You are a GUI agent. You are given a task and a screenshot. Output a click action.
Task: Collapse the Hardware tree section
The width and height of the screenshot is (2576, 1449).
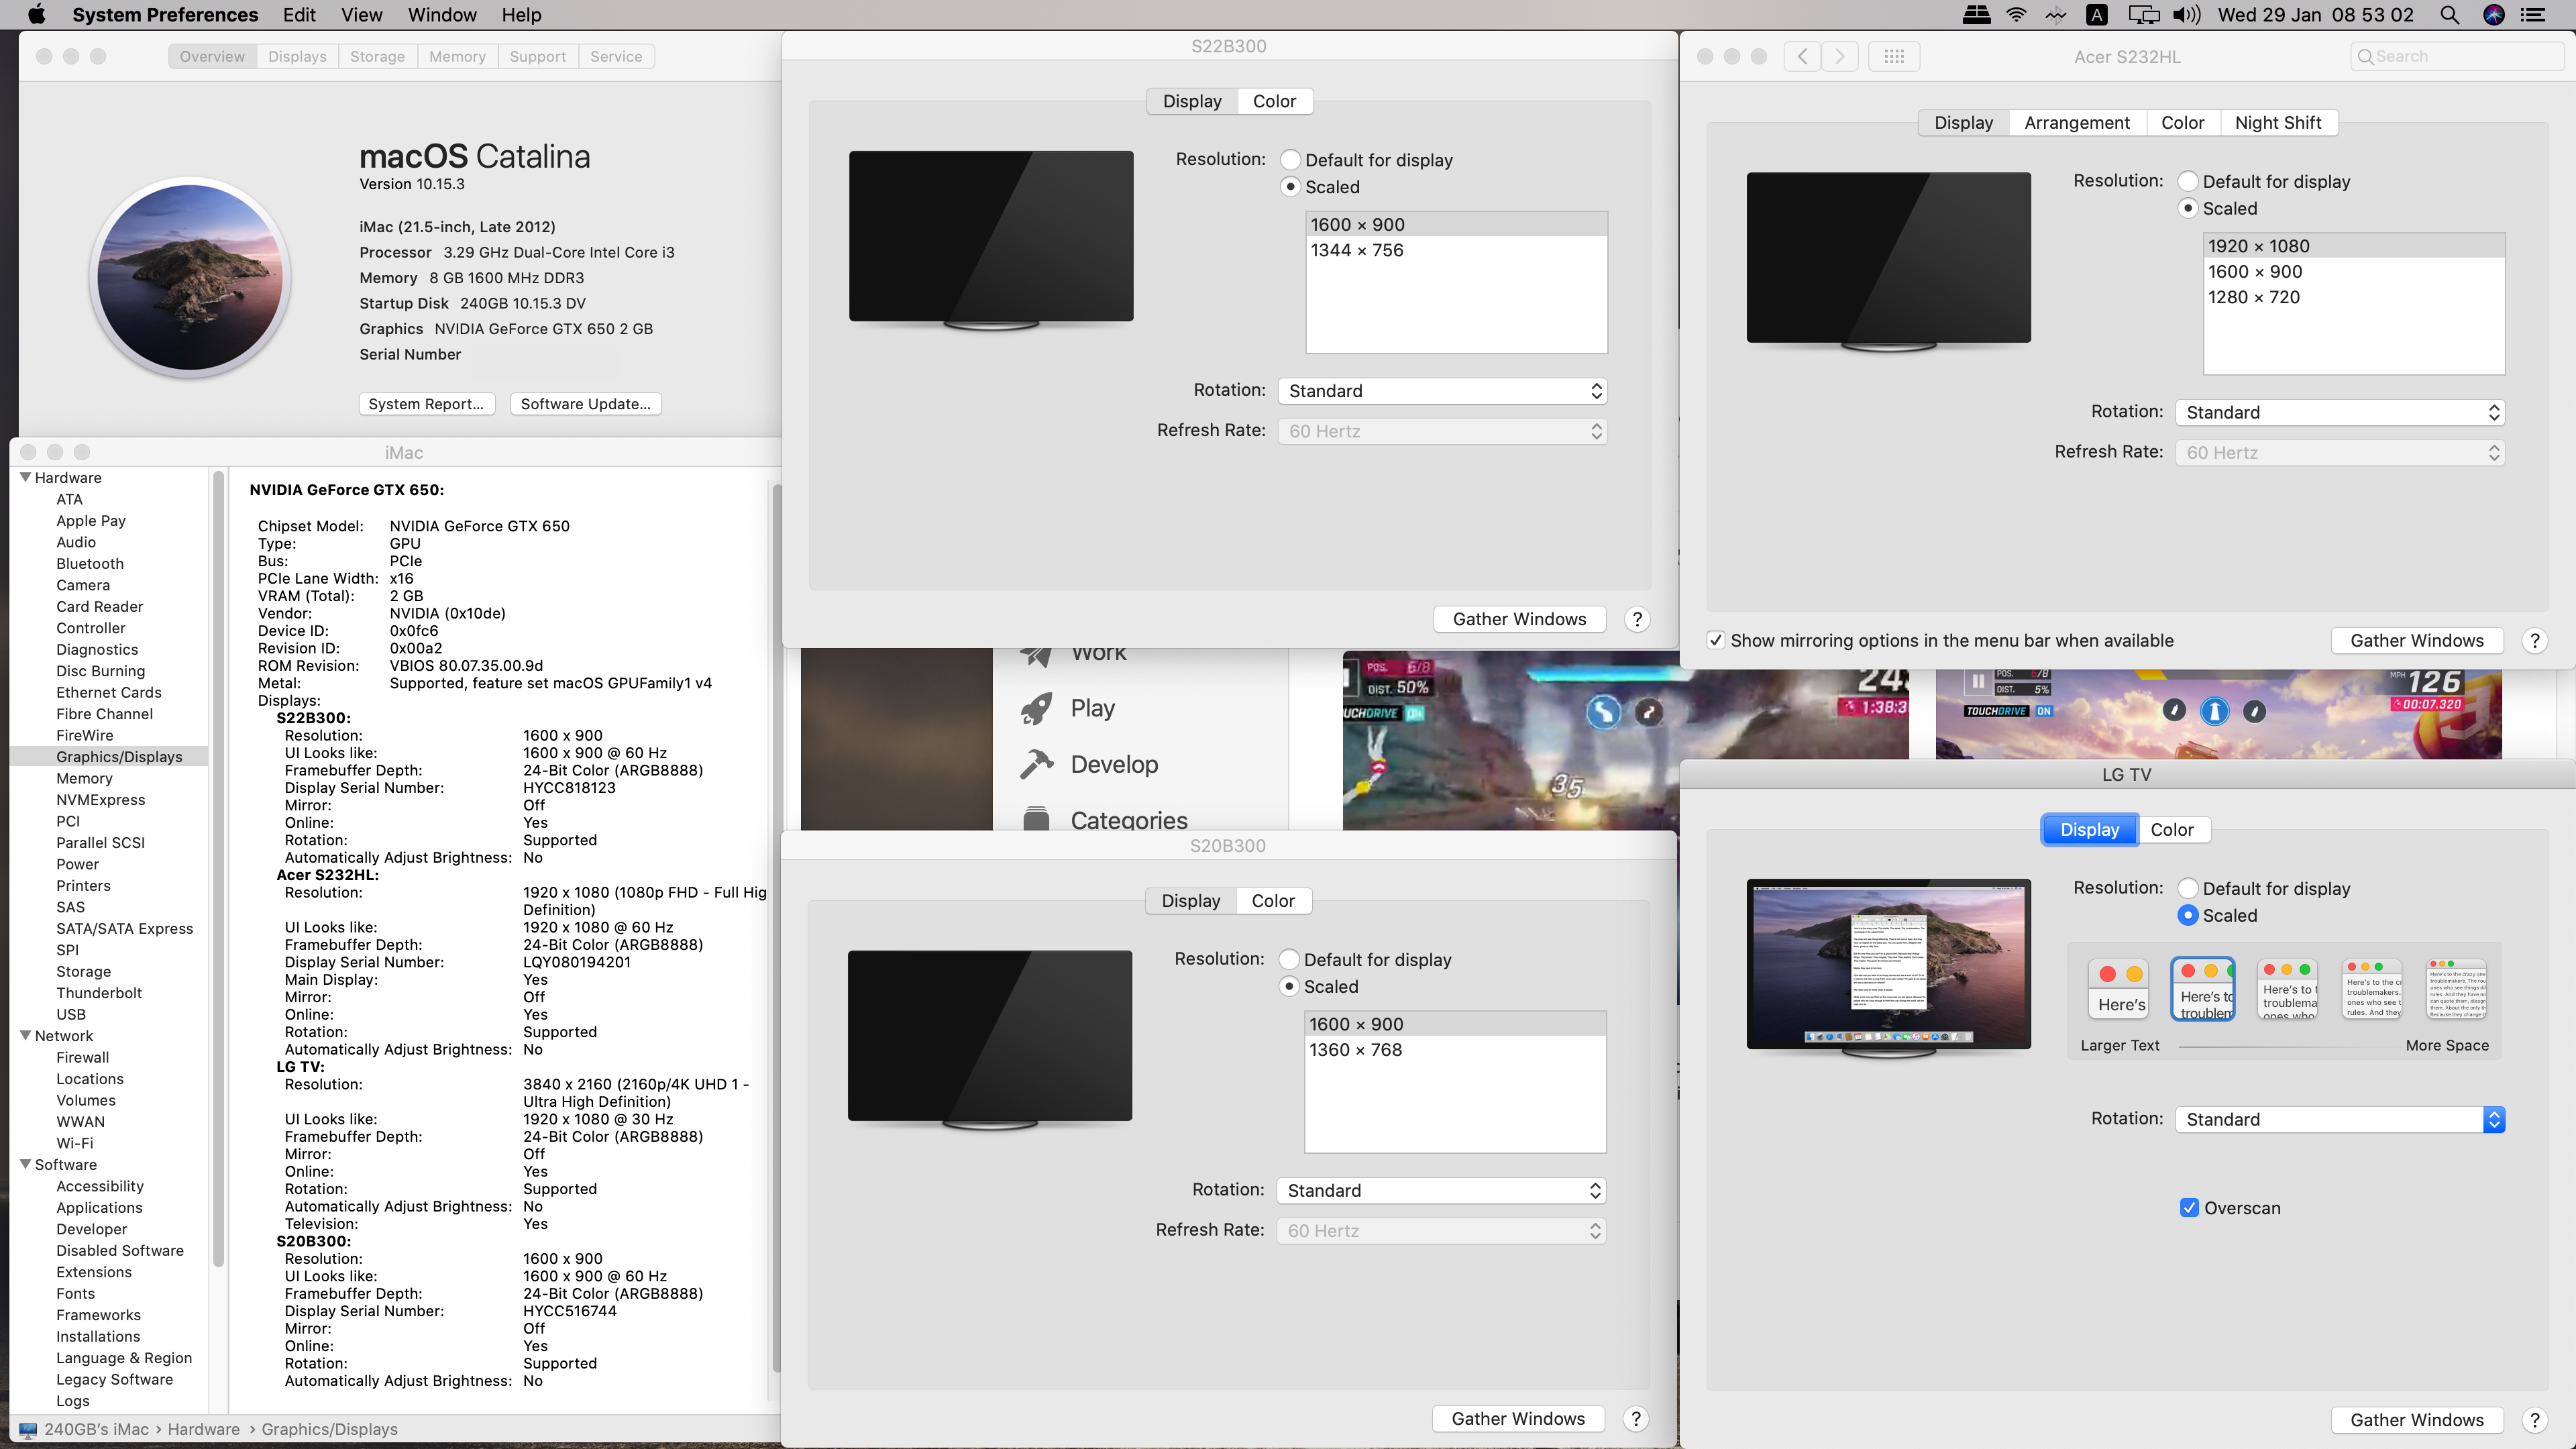(x=25, y=478)
